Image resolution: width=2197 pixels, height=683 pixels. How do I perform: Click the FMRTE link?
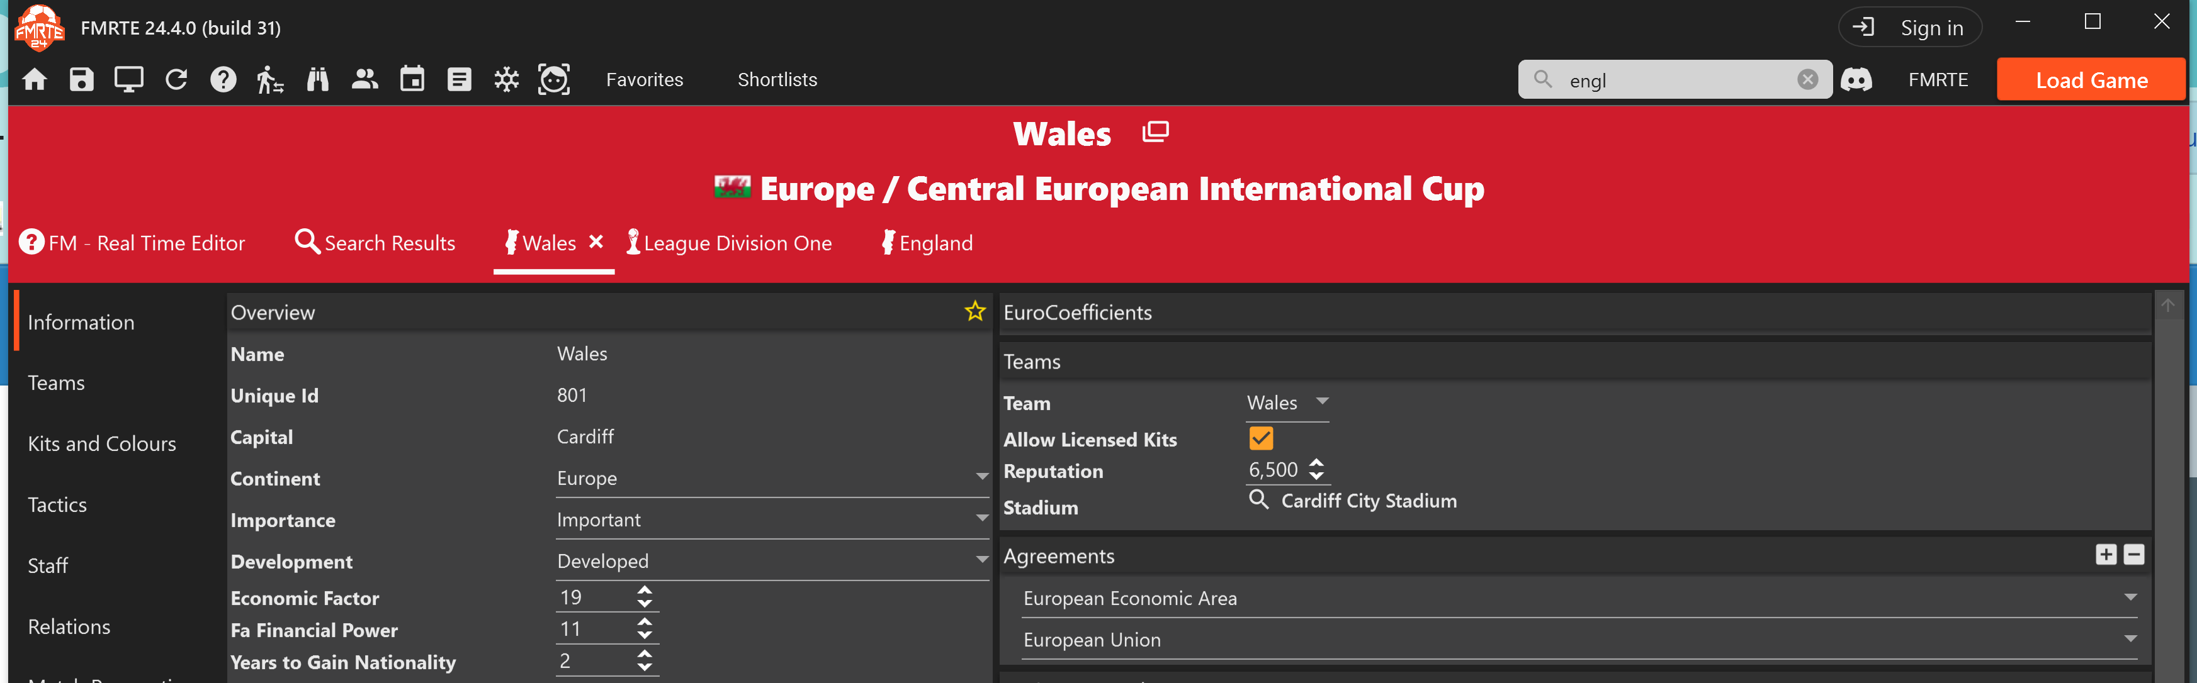tap(1938, 80)
